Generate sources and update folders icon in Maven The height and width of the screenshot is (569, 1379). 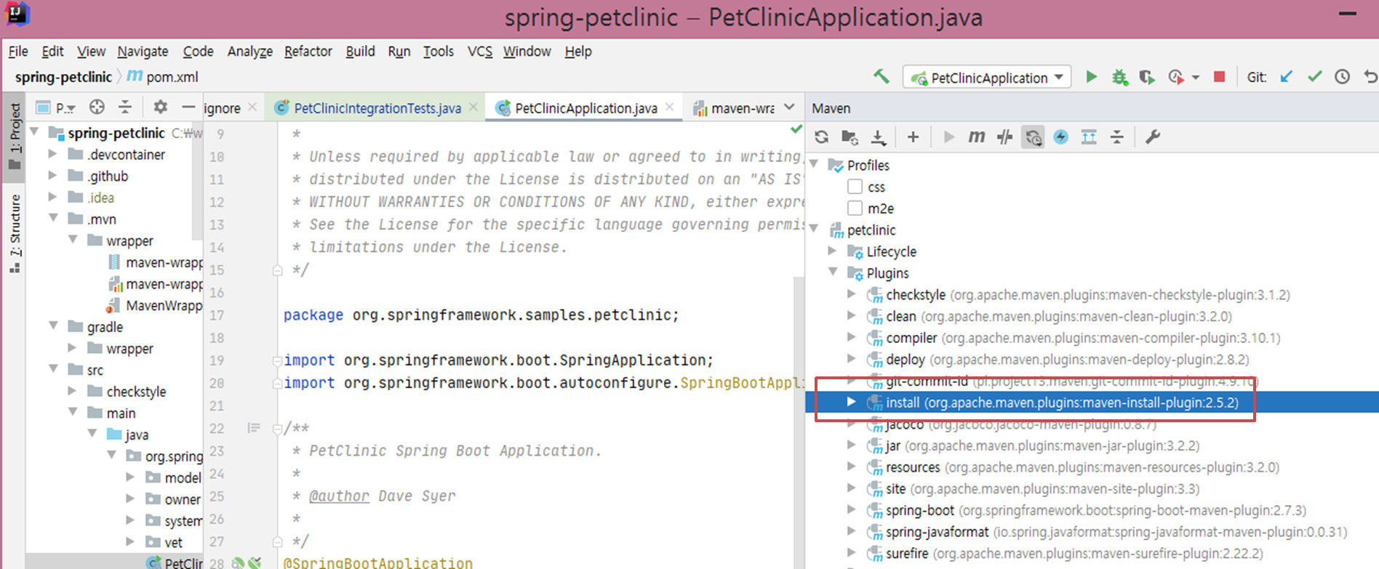tap(850, 137)
